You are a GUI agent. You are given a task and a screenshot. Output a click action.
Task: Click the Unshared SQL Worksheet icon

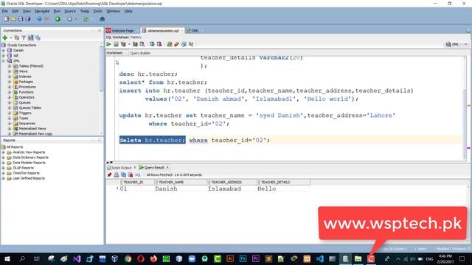click(x=170, y=44)
